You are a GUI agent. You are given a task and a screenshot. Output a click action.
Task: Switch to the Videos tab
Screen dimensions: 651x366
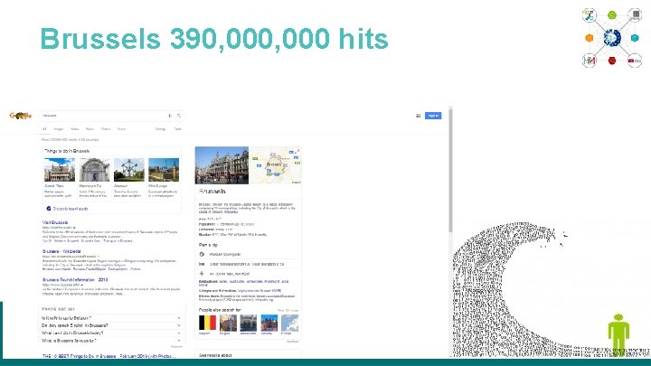click(x=106, y=129)
